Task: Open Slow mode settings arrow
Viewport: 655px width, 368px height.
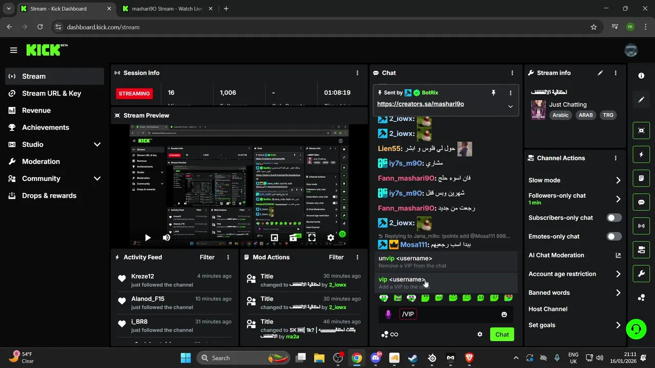Action: point(618,180)
